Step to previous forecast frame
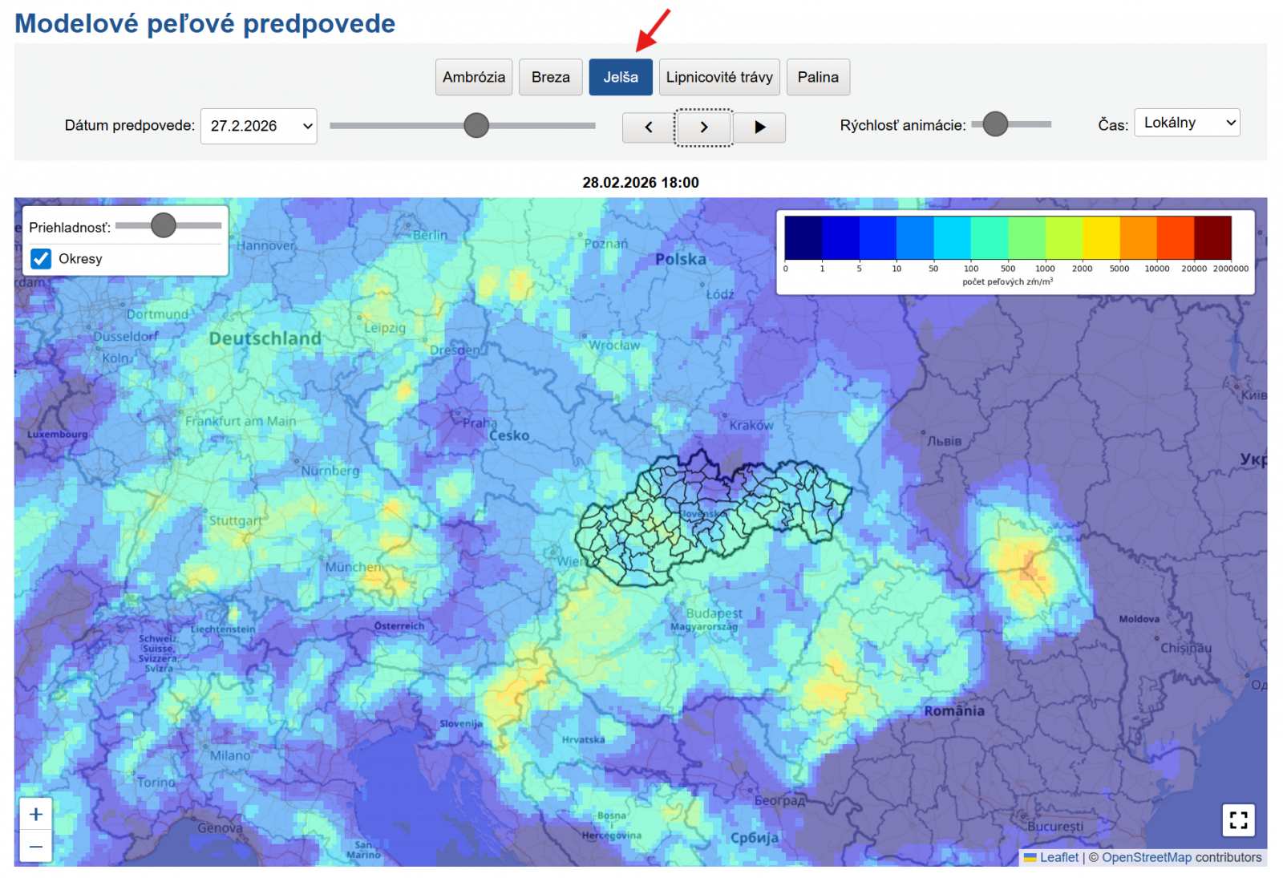 coord(648,127)
